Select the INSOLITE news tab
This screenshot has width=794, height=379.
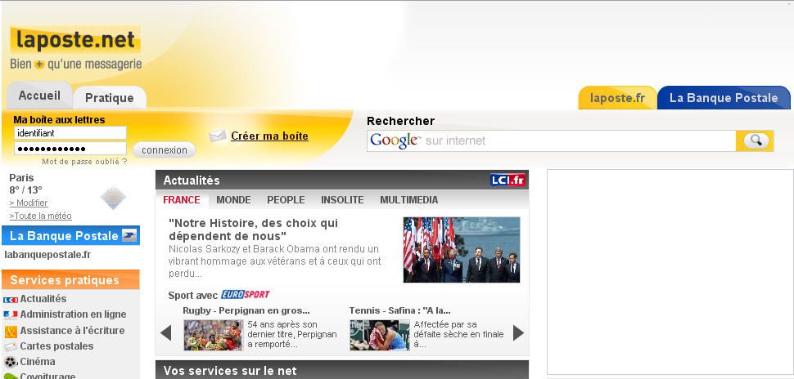pyautogui.click(x=342, y=200)
